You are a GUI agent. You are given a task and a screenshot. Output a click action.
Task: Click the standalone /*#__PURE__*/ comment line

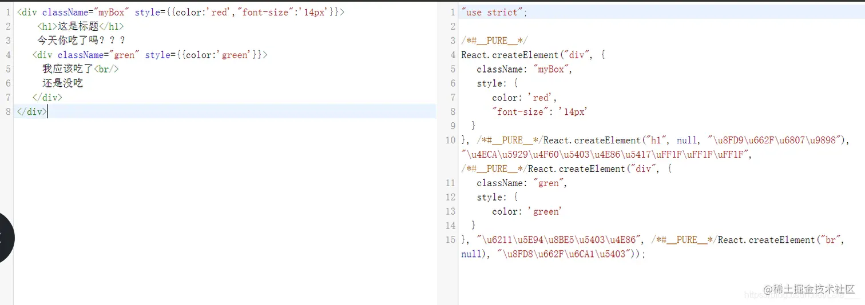pos(494,41)
